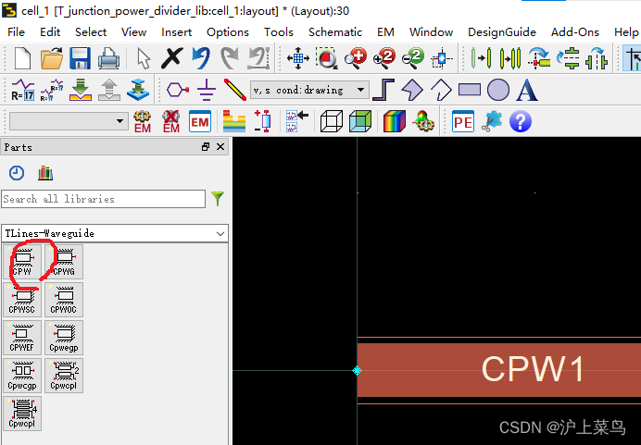The width and height of the screenshot is (641, 445).
Task: Open the Schematic menu
Action: (x=335, y=31)
